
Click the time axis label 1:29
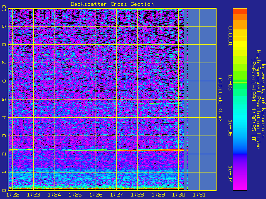pyautogui.click(x=158, y=195)
